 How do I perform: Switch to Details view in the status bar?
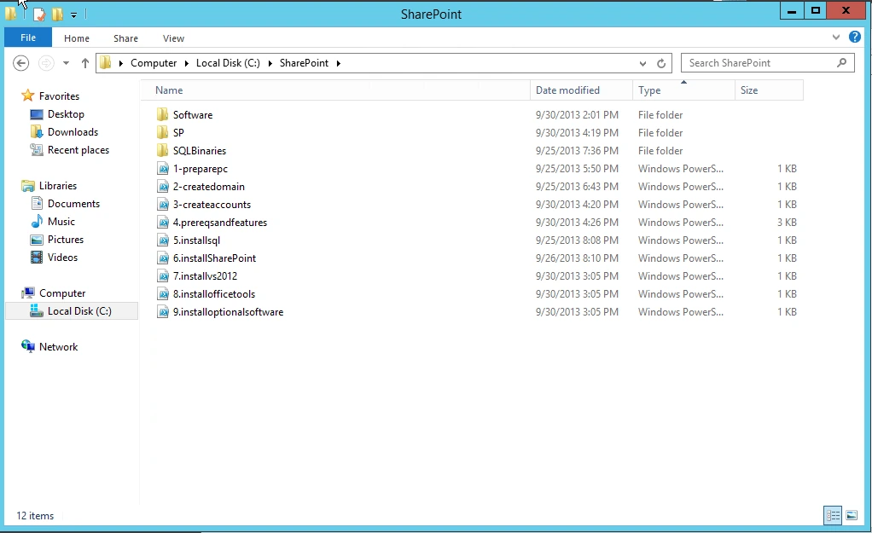833,516
